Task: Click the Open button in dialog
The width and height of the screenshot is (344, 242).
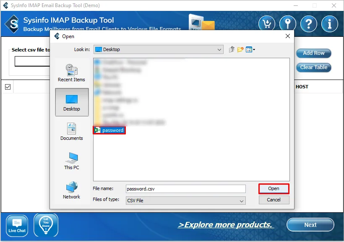Action: pyautogui.click(x=274, y=188)
